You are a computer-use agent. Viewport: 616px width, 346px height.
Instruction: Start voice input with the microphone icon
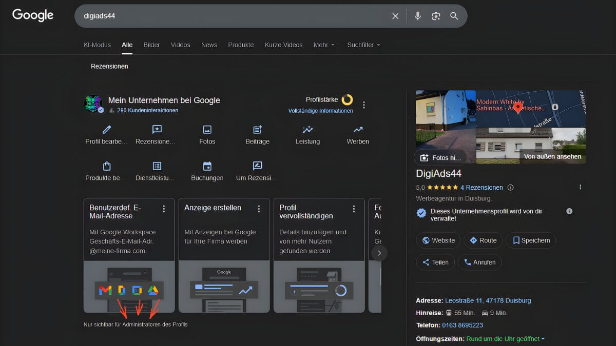pyautogui.click(x=417, y=16)
